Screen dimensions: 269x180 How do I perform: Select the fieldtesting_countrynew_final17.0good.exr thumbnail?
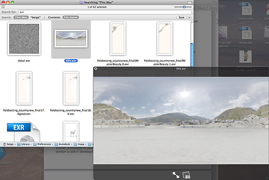pyautogui.click(x=24, y=88)
